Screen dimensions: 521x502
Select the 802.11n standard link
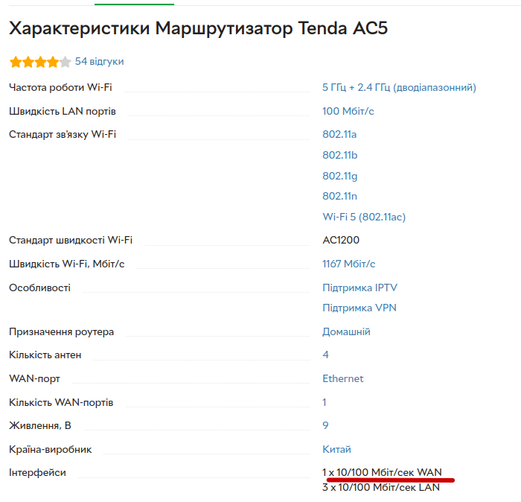(339, 196)
